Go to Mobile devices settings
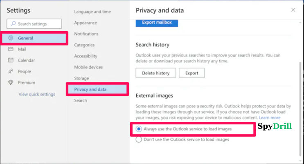The image size is (304, 164). [88, 67]
